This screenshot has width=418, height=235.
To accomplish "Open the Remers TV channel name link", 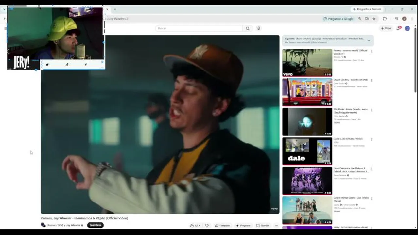I will coord(54,225).
